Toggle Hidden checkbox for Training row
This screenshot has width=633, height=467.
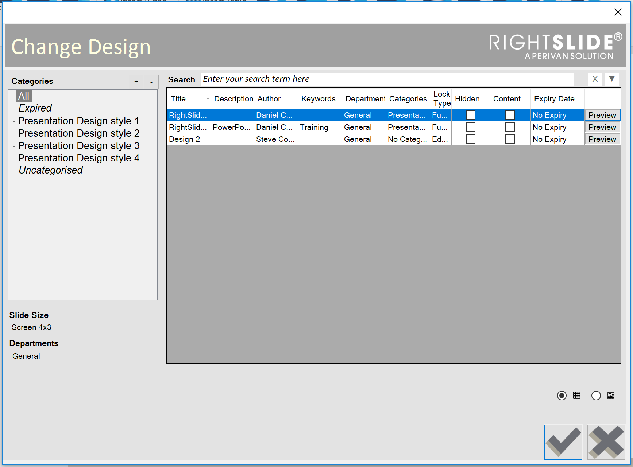(471, 127)
